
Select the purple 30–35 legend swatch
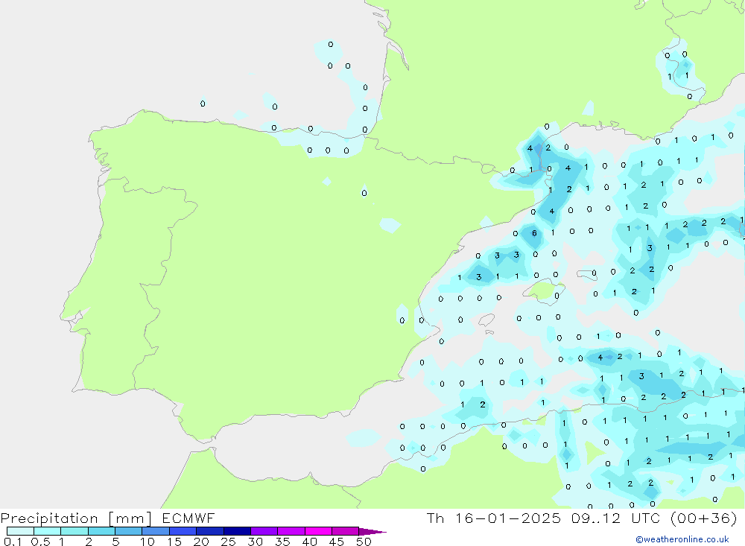click(264, 531)
